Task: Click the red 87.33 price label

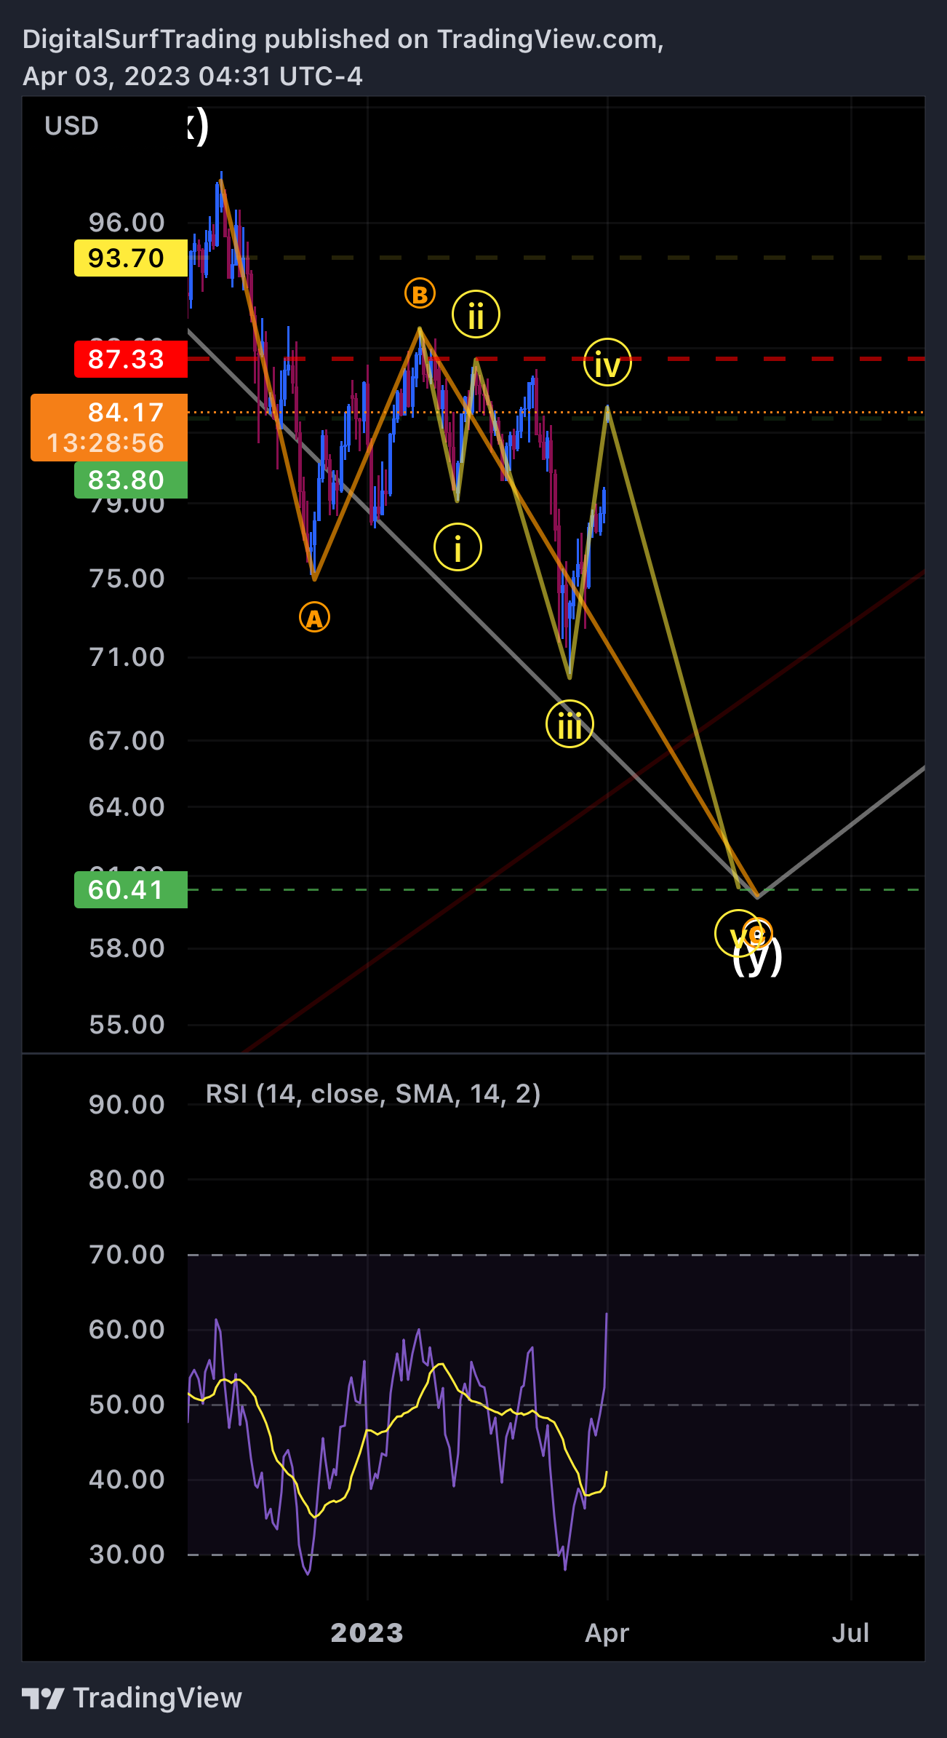Action: click(x=131, y=359)
